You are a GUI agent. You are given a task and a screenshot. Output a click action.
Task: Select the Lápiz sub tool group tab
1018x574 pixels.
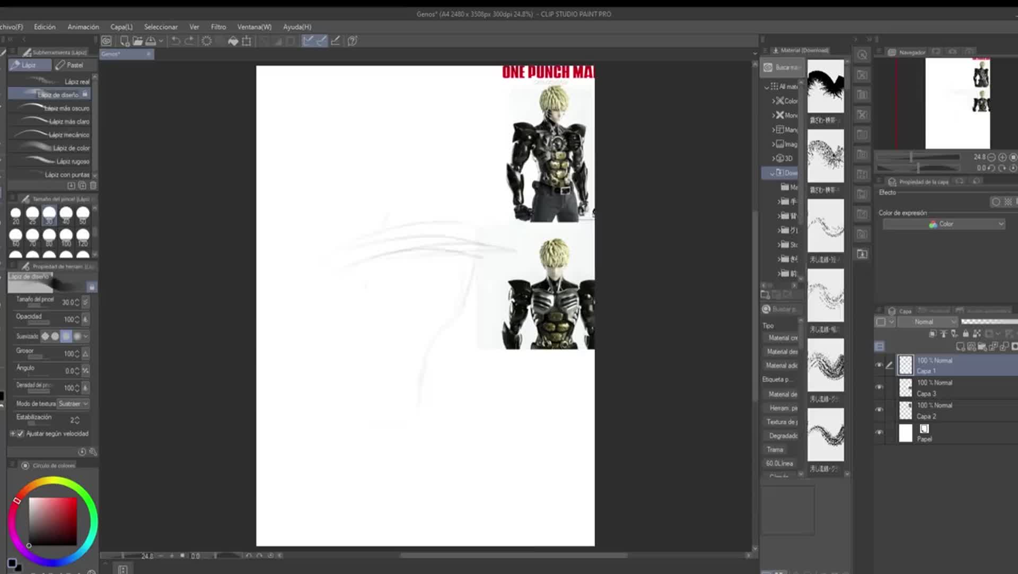tap(30, 65)
